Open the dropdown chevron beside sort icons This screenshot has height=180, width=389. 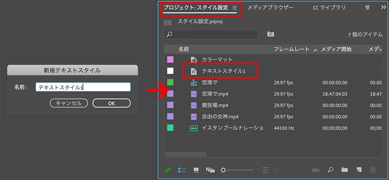(277, 170)
